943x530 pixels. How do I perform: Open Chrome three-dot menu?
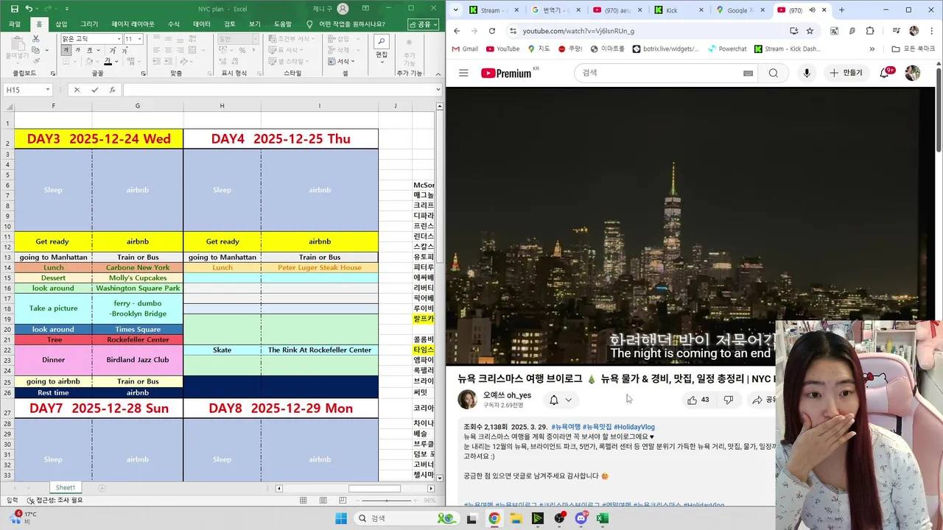coord(931,31)
